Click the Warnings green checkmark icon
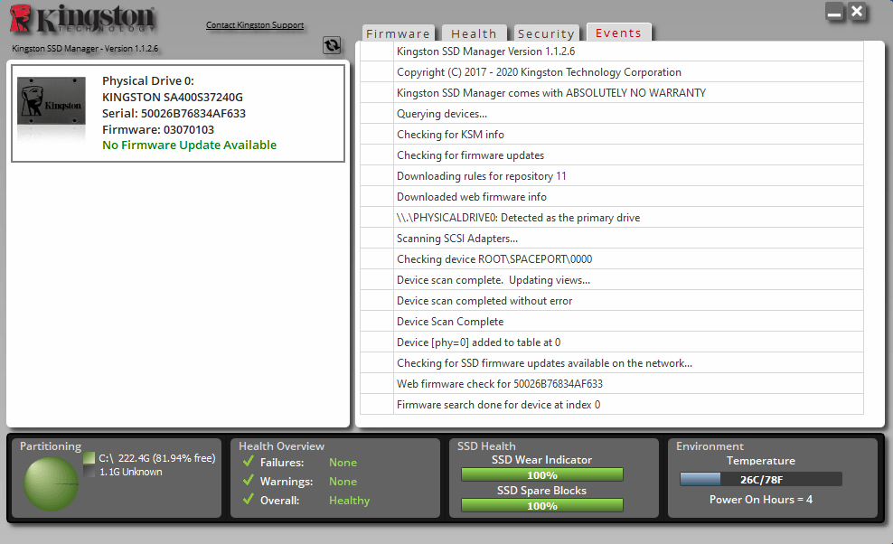This screenshot has width=893, height=544. 249,480
